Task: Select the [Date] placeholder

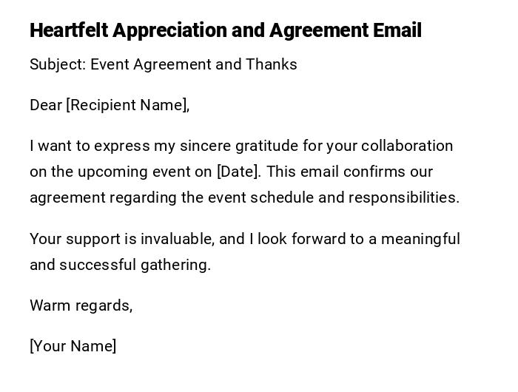Action: (238, 172)
